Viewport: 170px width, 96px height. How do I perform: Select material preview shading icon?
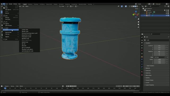[135, 6]
